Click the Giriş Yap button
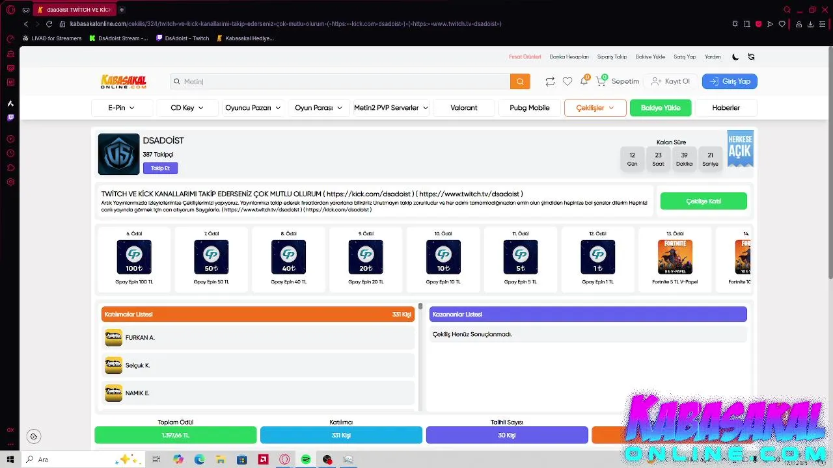This screenshot has width=833, height=468. [730, 81]
